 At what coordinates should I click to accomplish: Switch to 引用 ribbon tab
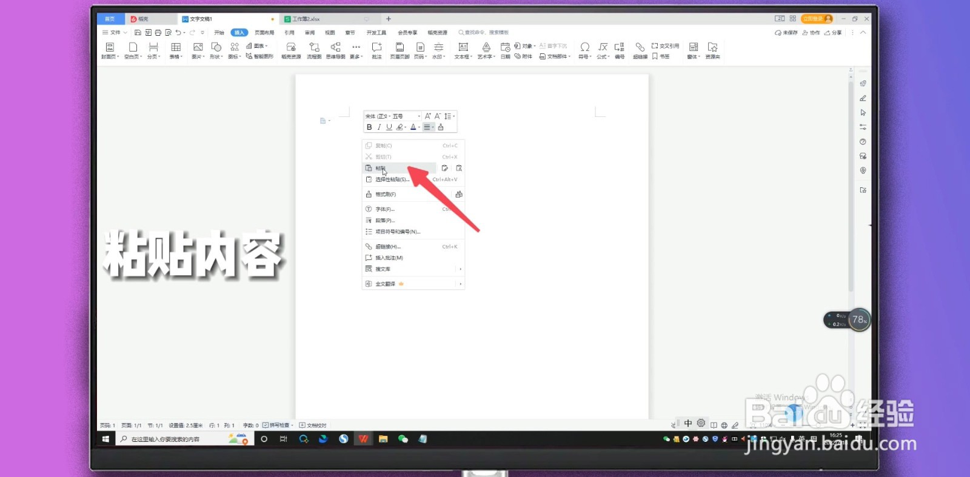(x=289, y=33)
